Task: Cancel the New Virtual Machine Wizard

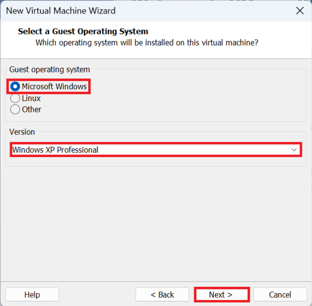Action: [280, 294]
